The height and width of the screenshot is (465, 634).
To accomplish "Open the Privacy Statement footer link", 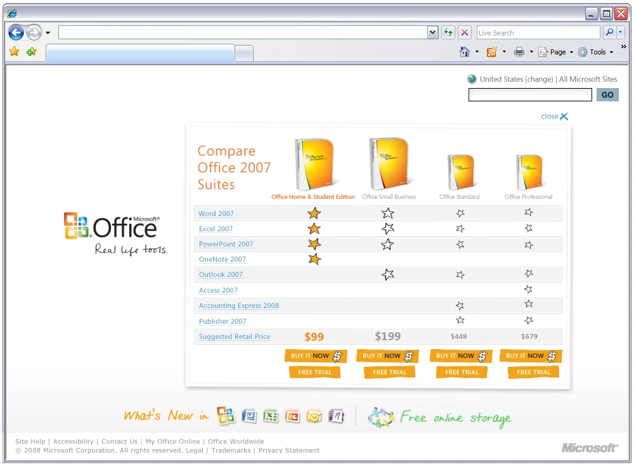I will 289,450.
